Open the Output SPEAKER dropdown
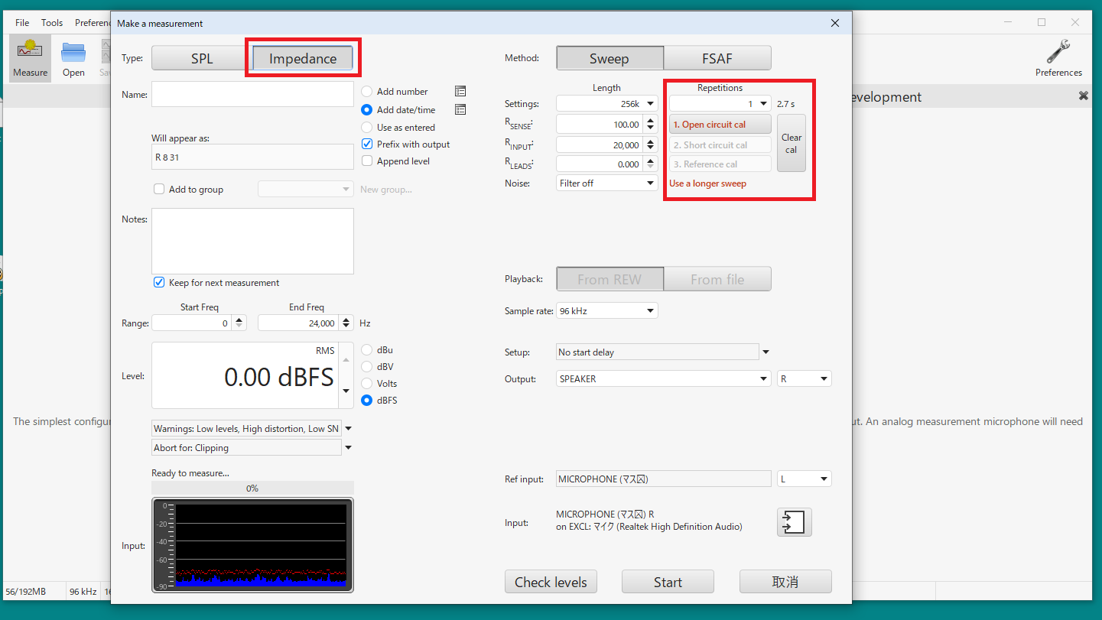1102x620 pixels. 664,378
